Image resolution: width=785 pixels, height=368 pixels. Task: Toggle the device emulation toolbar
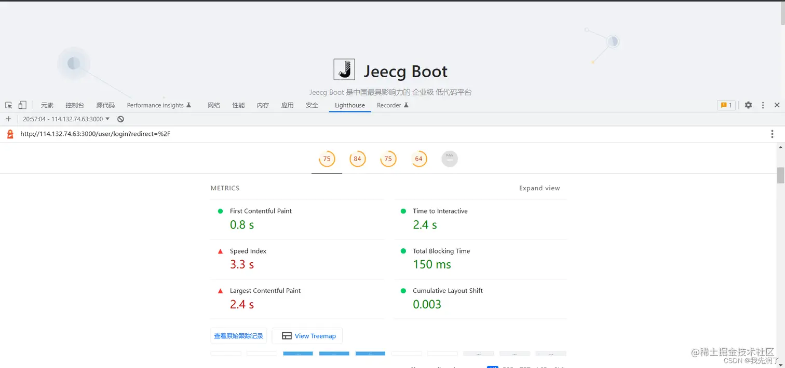(22, 105)
